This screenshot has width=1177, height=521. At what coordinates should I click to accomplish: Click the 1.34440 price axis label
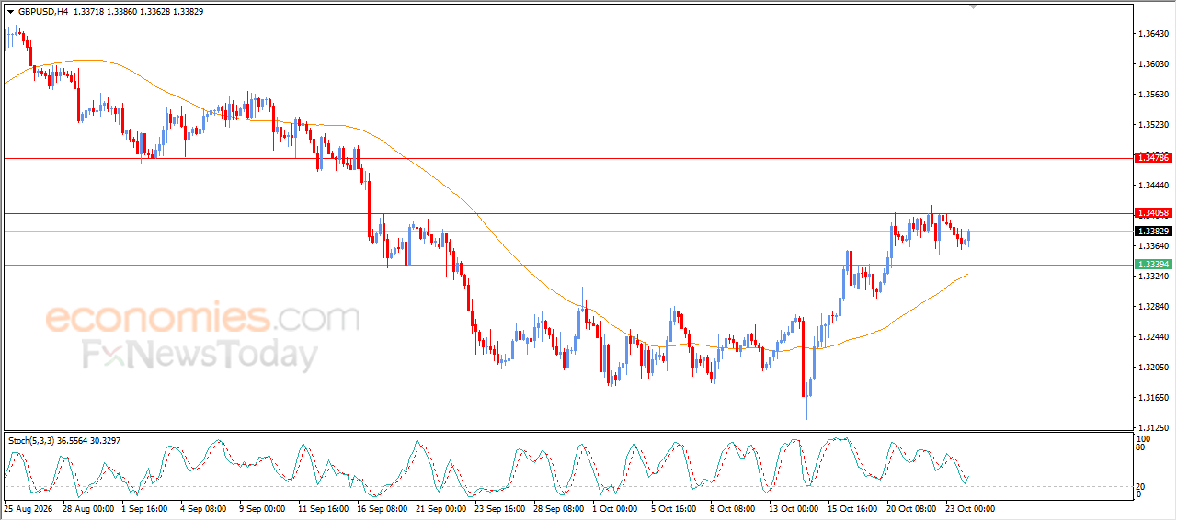pyautogui.click(x=1153, y=186)
